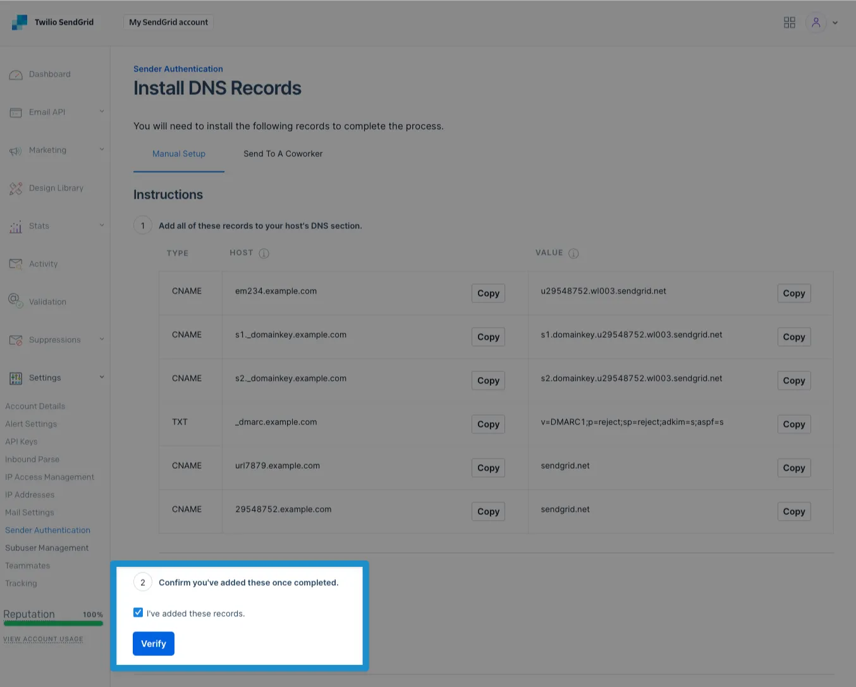The height and width of the screenshot is (687, 856).
Task: Open Subuser Management in sidebar
Action: (x=47, y=548)
